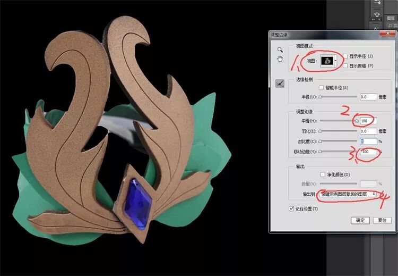Focus the 半径 value field showing 0.0

pos(368,97)
